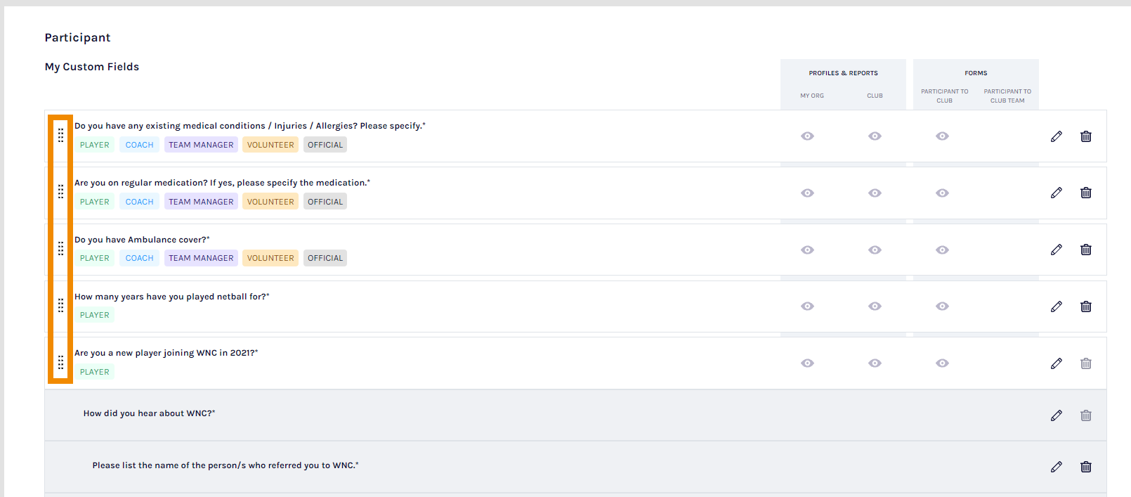Image resolution: width=1131 pixels, height=497 pixels.
Task: Grab drag handle of medical conditions row
Action: [x=60, y=135]
